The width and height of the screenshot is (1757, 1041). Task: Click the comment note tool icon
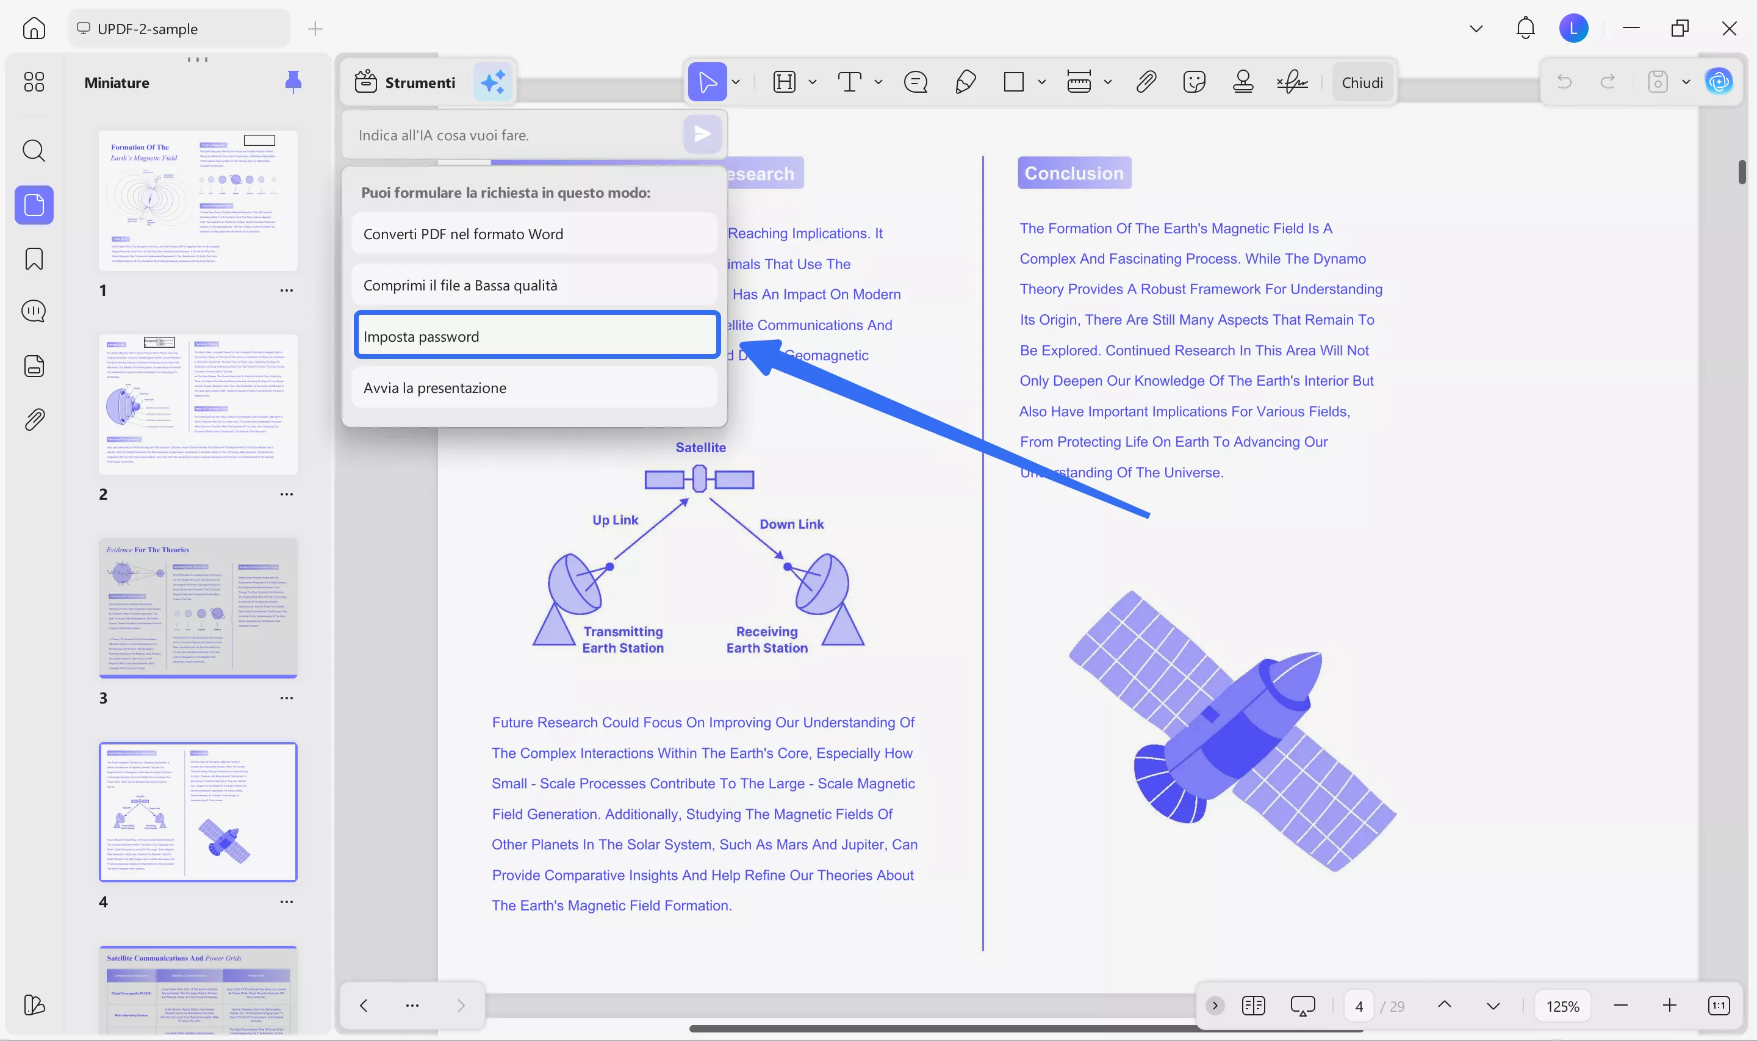point(915,82)
